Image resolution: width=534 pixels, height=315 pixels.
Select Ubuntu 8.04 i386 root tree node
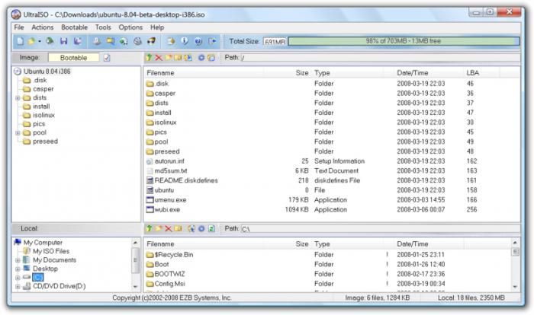[47, 72]
